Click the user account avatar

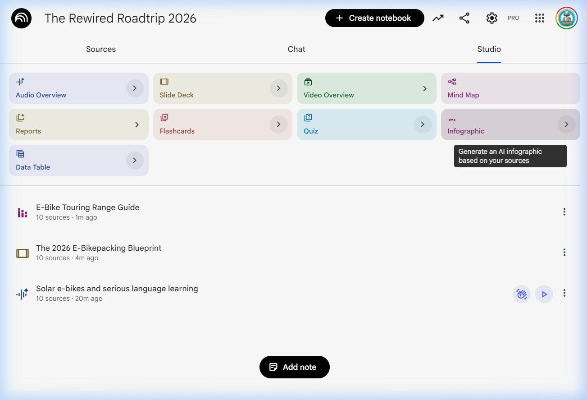(x=566, y=18)
